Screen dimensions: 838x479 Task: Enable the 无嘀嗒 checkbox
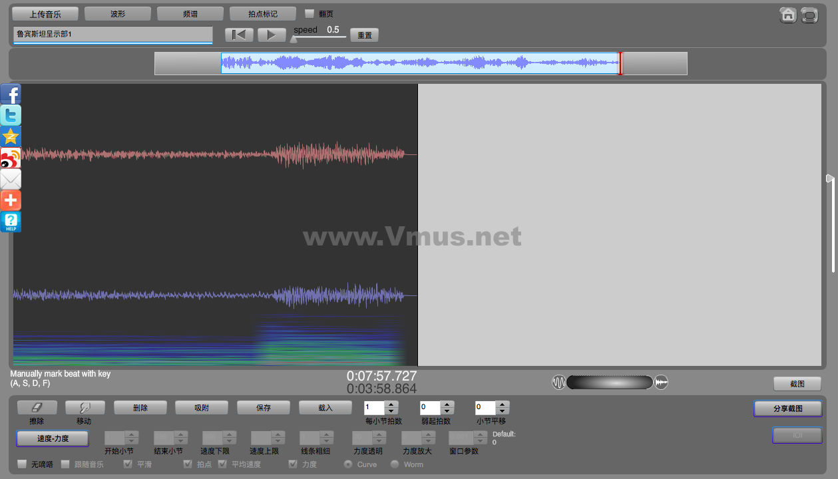(x=22, y=464)
